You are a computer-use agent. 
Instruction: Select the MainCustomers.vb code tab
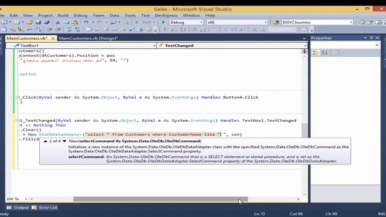[x=27, y=39]
